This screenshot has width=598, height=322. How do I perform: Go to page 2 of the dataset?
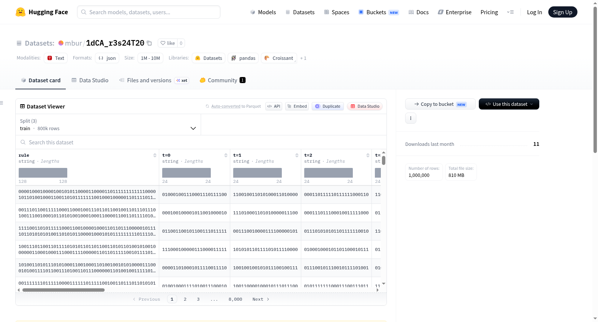[x=185, y=299]
